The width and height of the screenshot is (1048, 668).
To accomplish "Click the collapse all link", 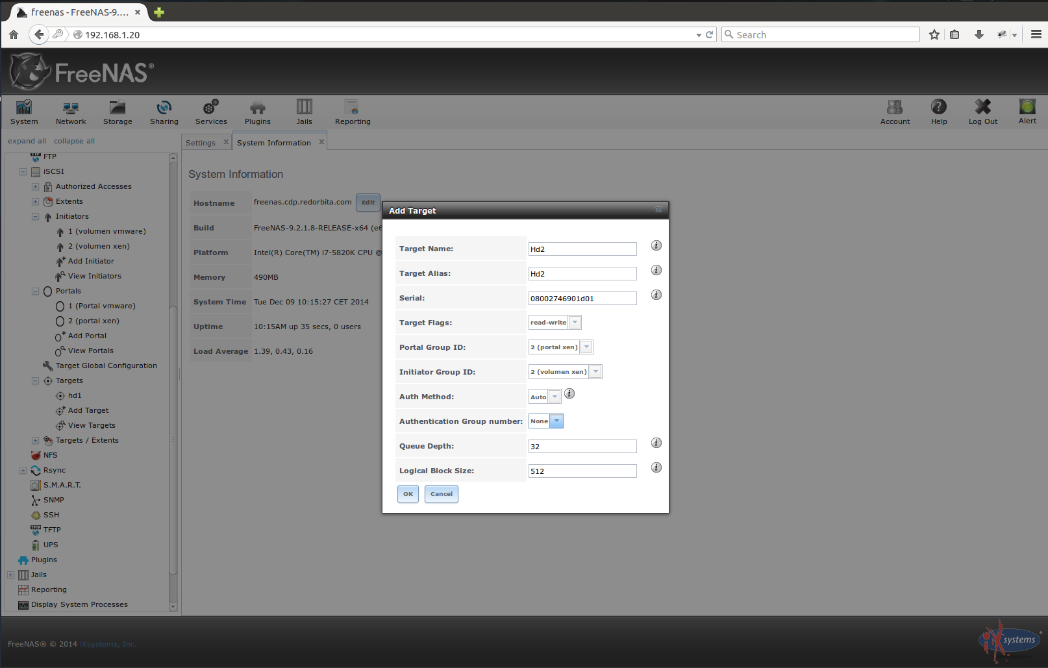I will tap(74, 141).
